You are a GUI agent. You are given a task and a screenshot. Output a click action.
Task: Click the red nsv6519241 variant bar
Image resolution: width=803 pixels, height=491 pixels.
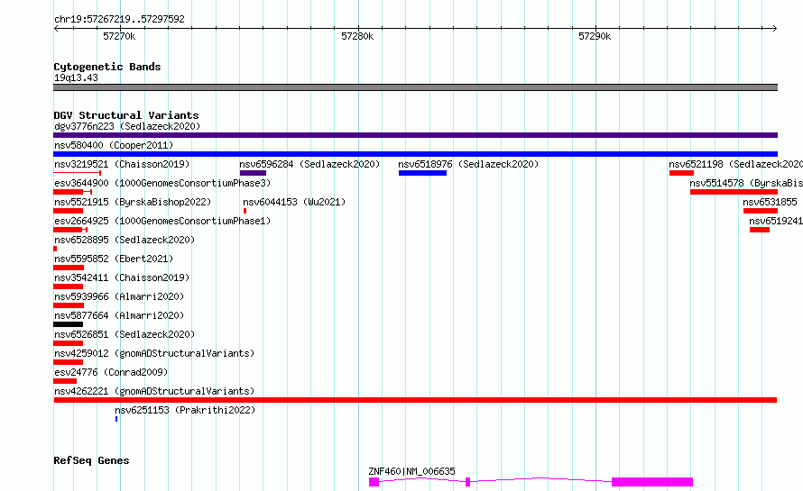[x=760, y=230]
